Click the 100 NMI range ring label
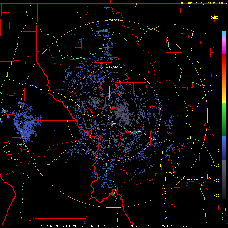The image size is (228, 228). point(114,20)
